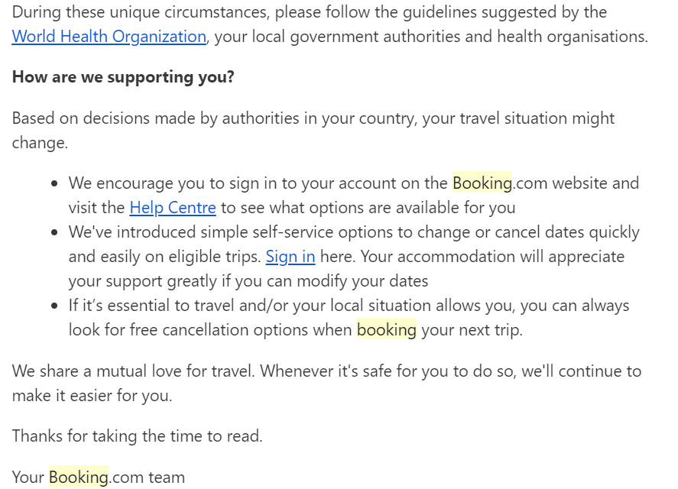The height and width of the screenshot is (489, 678).
Task: Click the third bullet point marker
Action: (x=54, y=306)
